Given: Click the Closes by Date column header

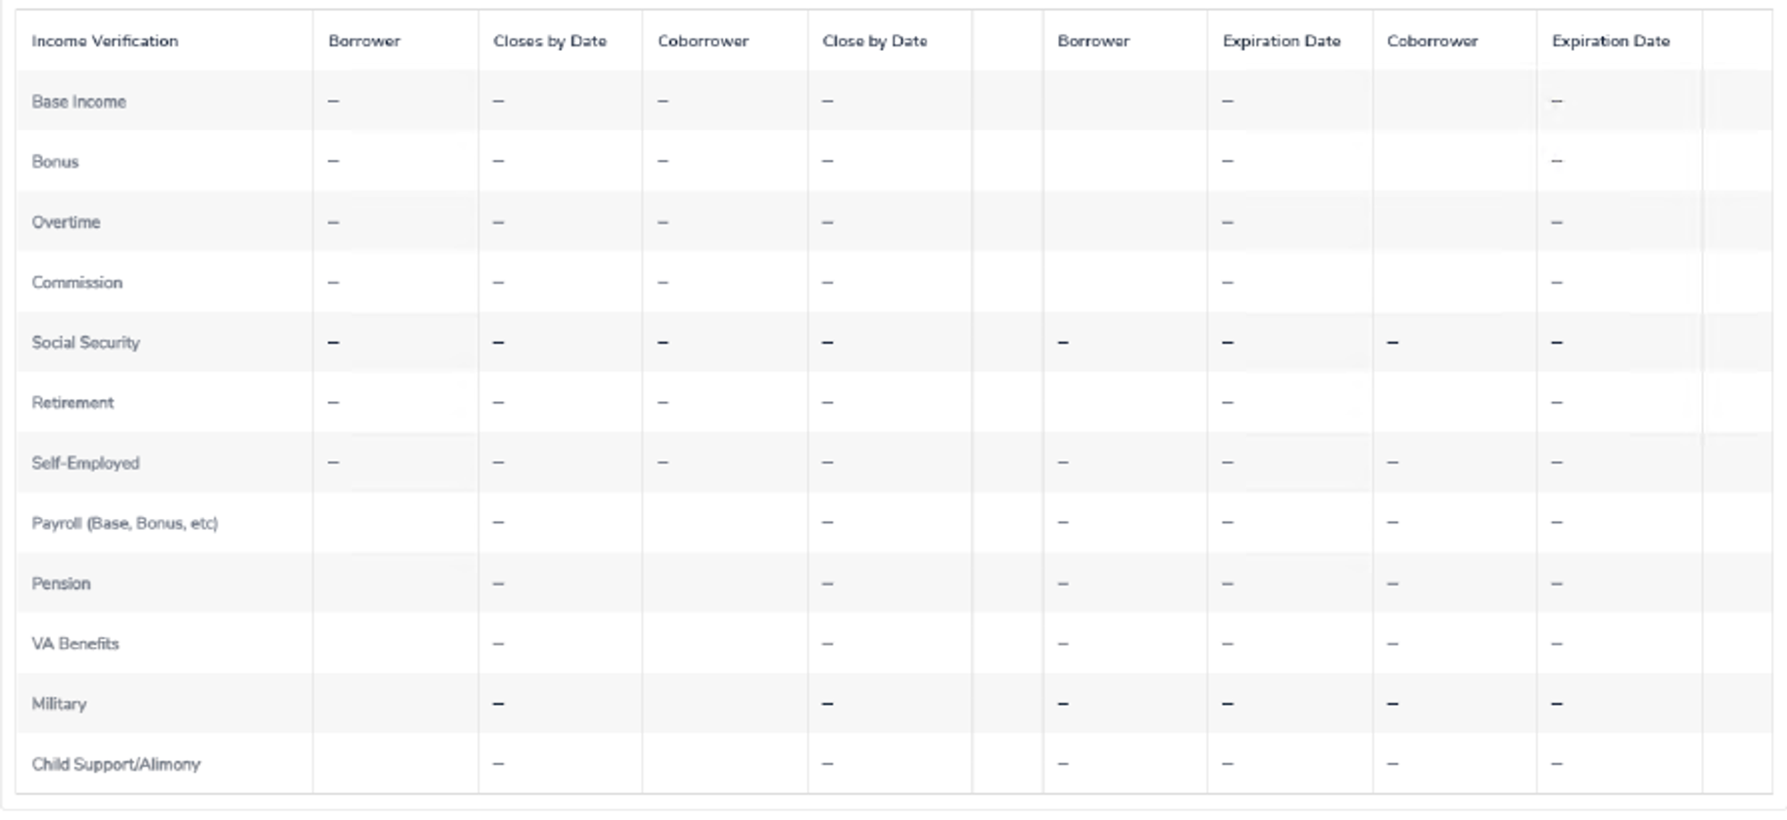Looking at the screenshot, I should pyautogui.click(x=550, y=41).
